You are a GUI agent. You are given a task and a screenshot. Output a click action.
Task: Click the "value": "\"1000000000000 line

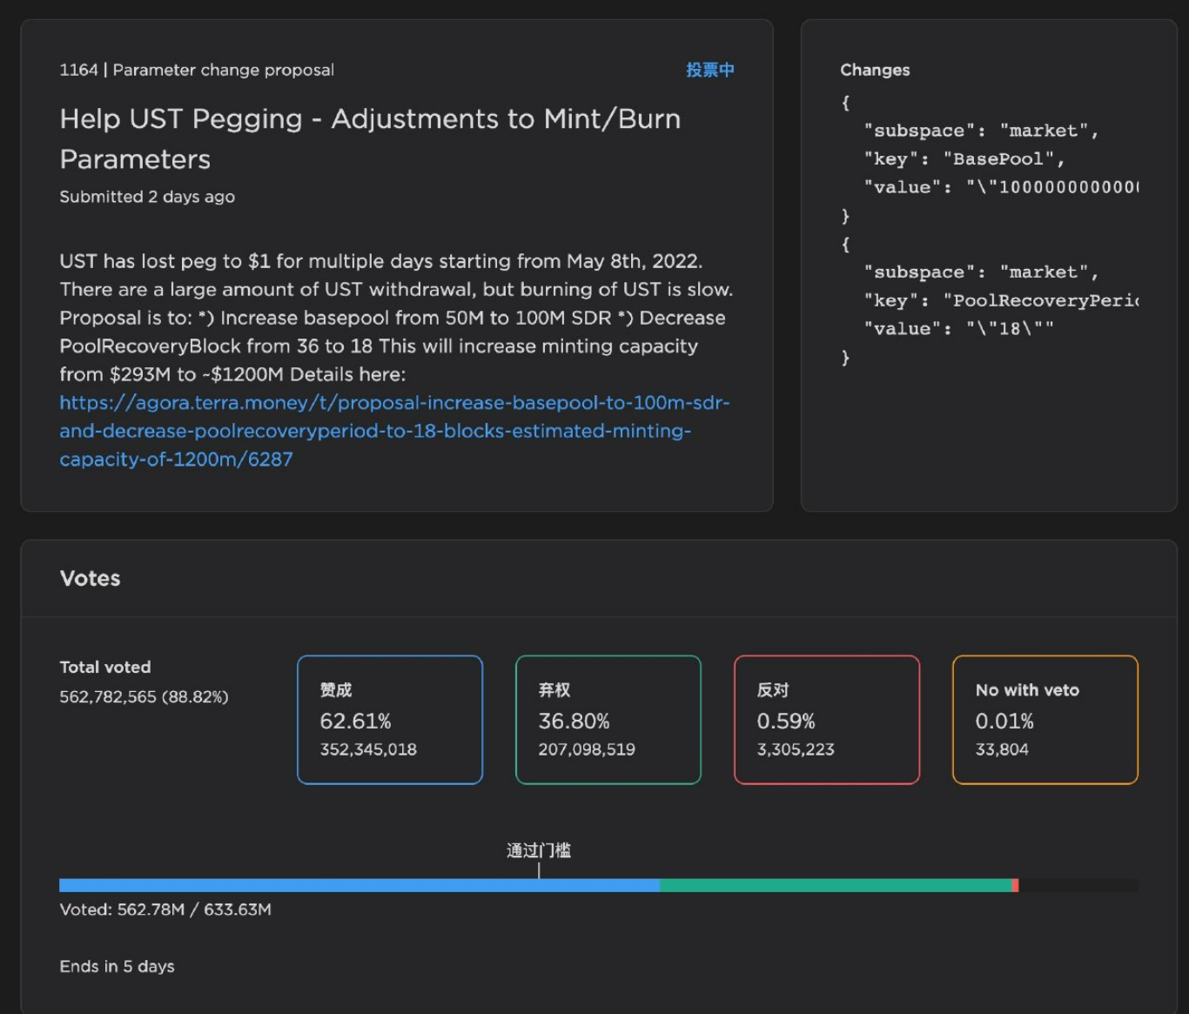pyautogui.click(x=1001, y=186)
